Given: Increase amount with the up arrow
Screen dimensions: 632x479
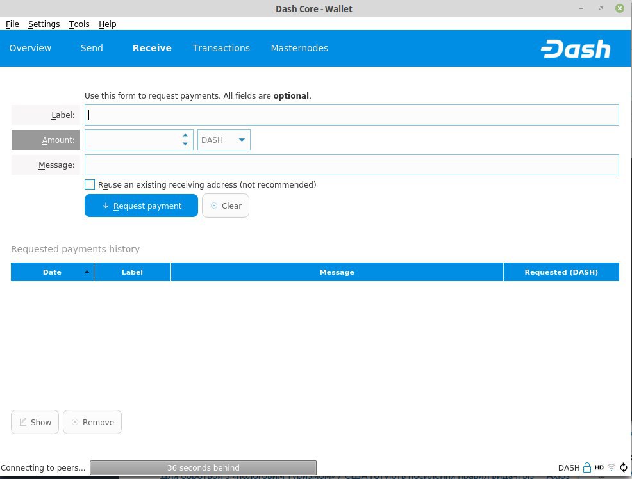Looking at the screenshot, I should click(185, 136).
